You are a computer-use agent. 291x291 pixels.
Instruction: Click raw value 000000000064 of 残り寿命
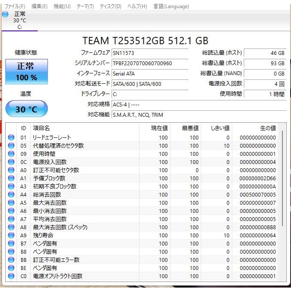click(x=258, y=236)
